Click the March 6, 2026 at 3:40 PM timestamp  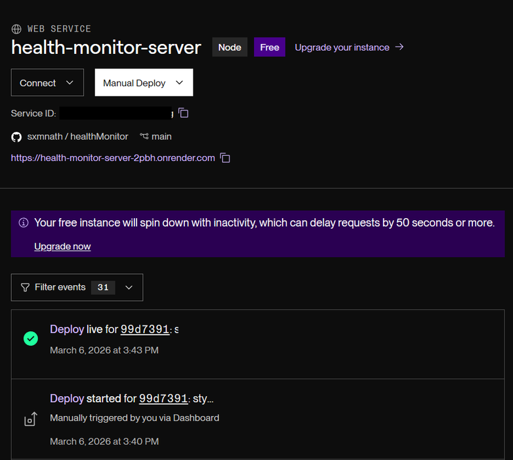click(x=104, y=442)
